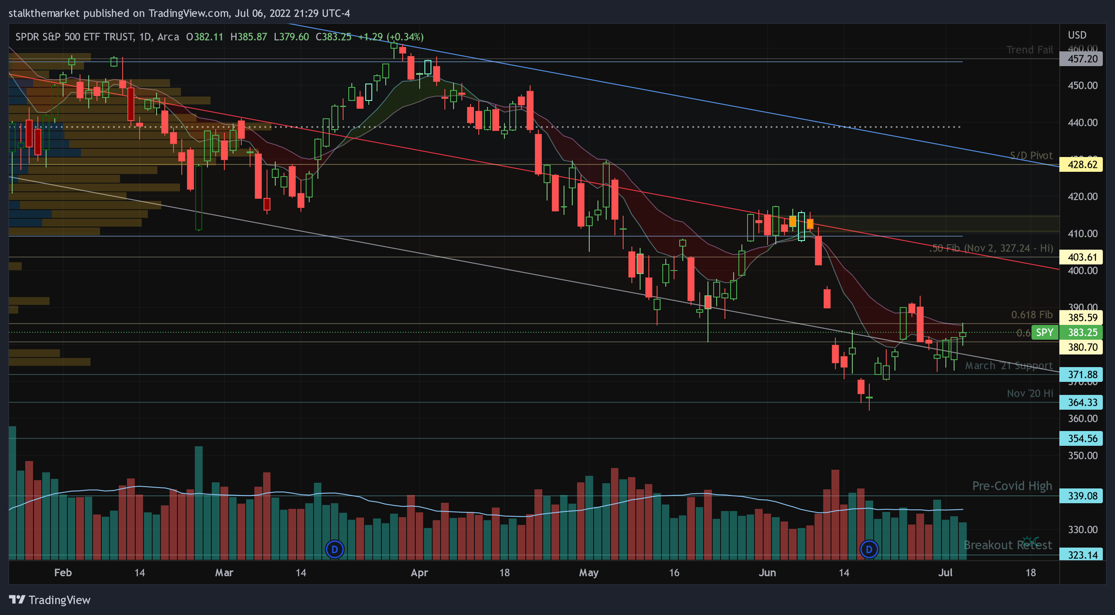
Task: Select the 380.70 price label
Action: tap(1081, 347)
